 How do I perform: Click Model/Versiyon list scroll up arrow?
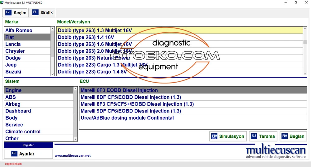click(305, 29)
